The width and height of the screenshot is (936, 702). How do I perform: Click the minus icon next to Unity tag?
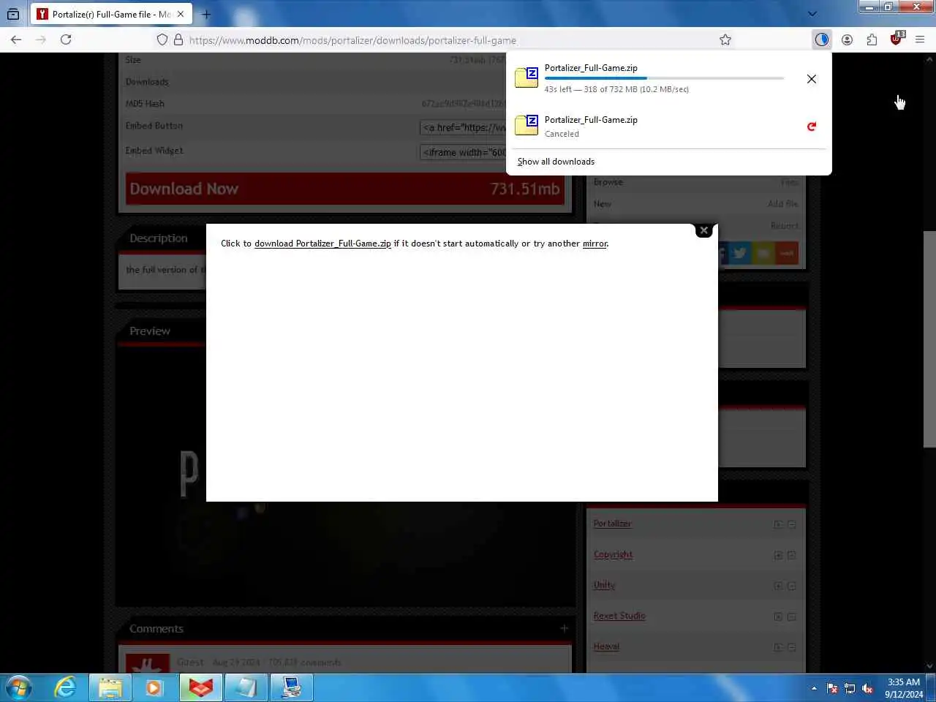coord(791,586)
